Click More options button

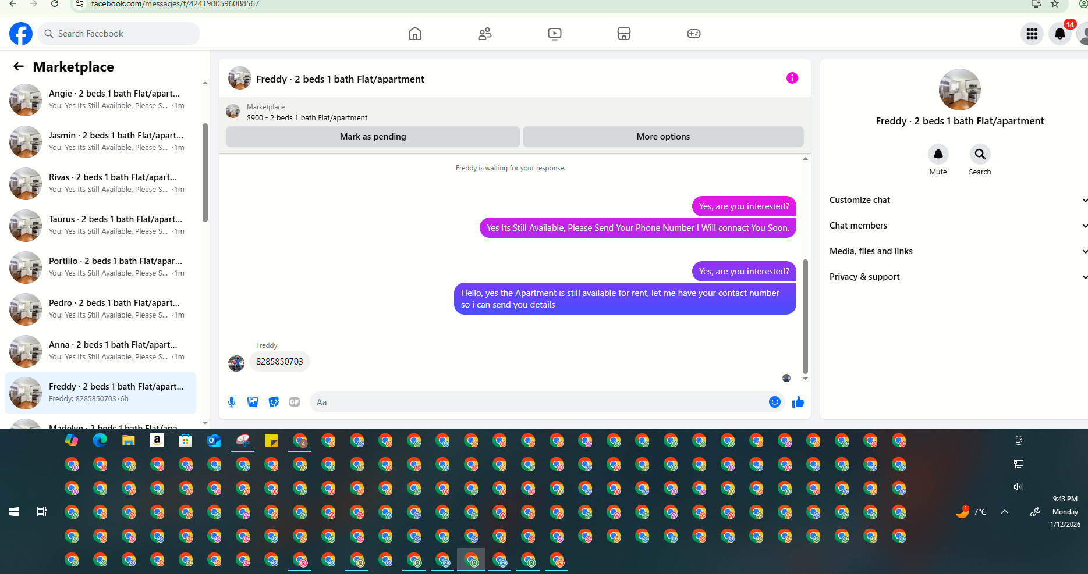click(663, 137)
